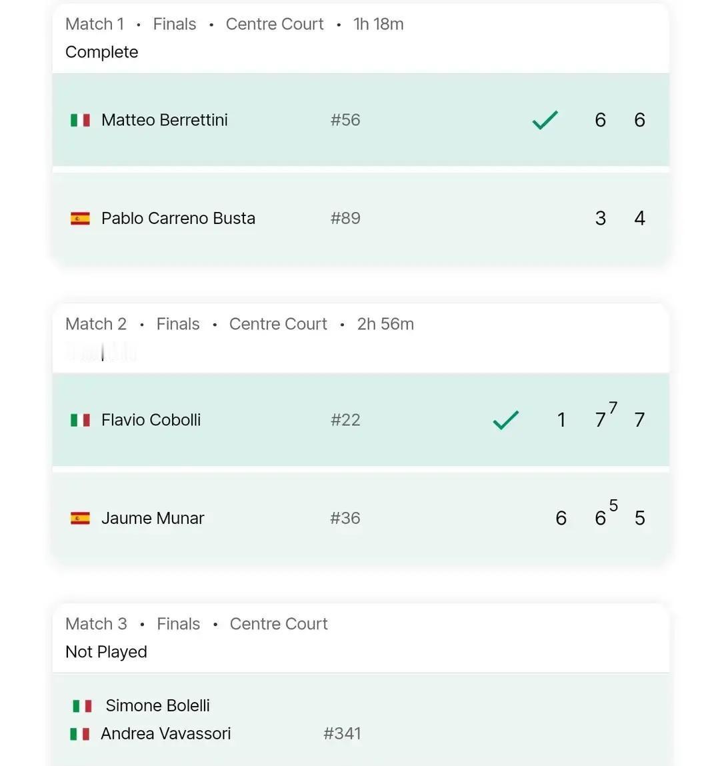This screenshot has width=720, height=766.
Task: Select the Jaume Munar player name
Action: pos(153,518)
